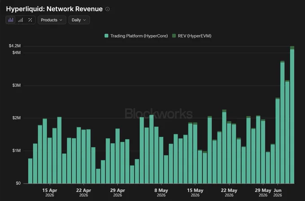305x201 pixels.
Task: Click the $2M y-axis label
Action: (x=16, y=118)
